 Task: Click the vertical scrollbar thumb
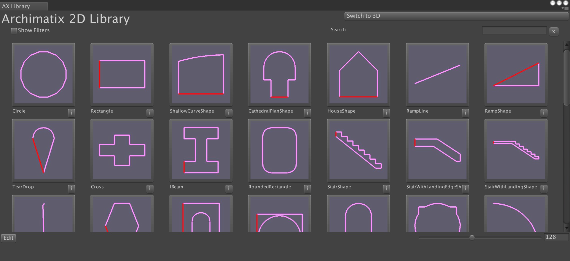(566, 78)
